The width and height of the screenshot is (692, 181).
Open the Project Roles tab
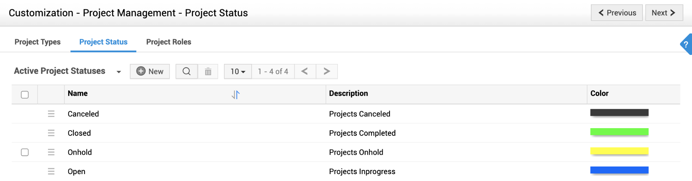[x=169, y=42]
